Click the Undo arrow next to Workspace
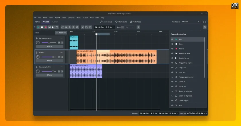This screenshot has width=241, height=126. 203,22
